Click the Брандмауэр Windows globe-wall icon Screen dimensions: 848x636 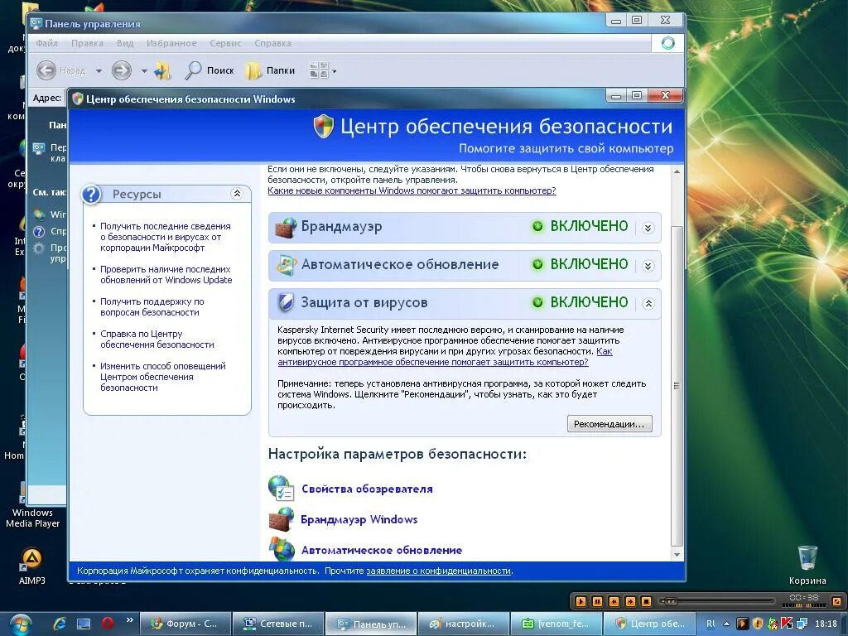click(282, 518)
